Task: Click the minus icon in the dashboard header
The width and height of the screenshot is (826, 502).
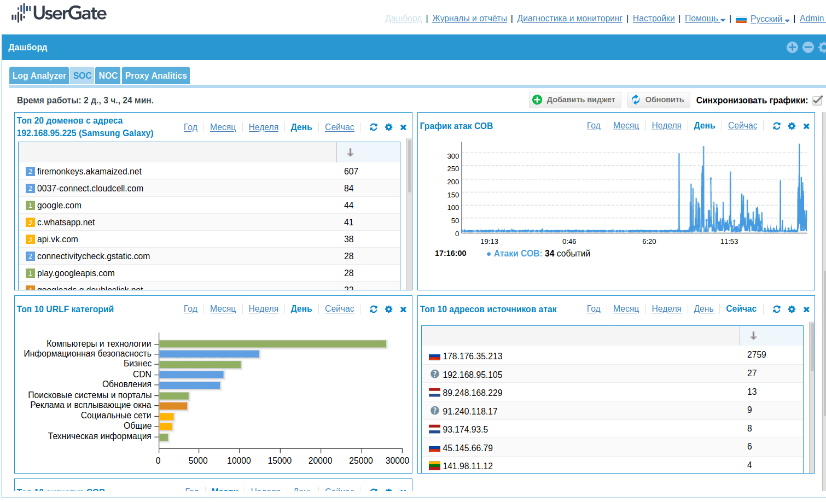Action: click(x=808, y=48)
